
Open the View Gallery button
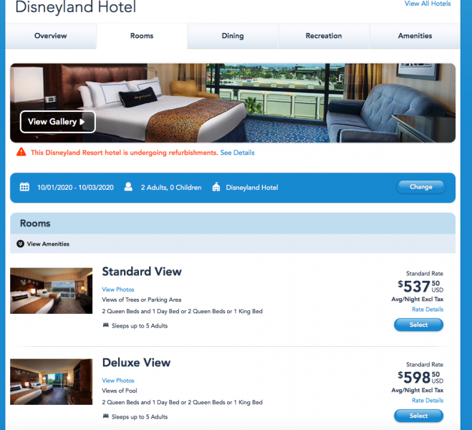tap(58, 122)
